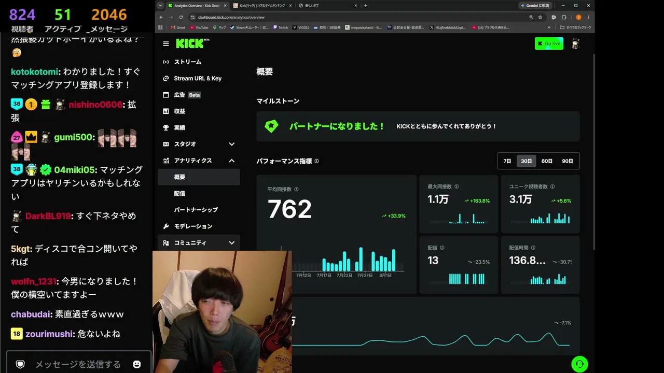Bookmark this page with the star
Viewport: 664px width, 373px height.
click(540, 17)
